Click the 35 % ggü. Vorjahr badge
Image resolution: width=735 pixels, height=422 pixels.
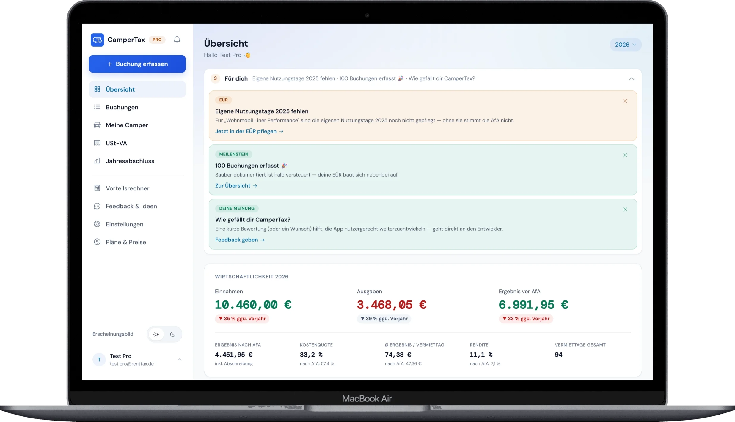click(242, 319)
